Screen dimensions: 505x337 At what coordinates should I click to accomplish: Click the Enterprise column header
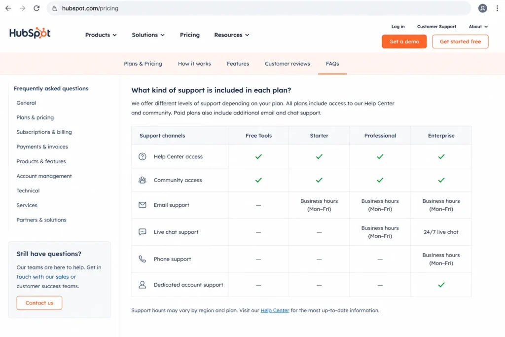click(441, 136)
